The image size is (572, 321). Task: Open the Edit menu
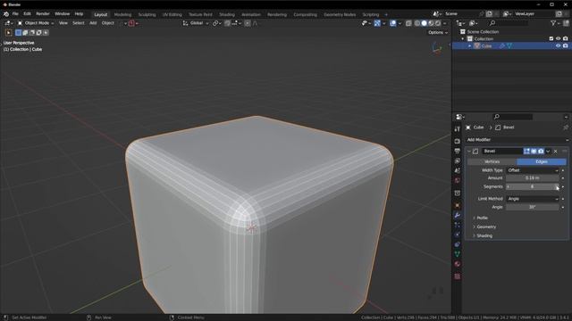pyautogui.click(x=27, y=14)
